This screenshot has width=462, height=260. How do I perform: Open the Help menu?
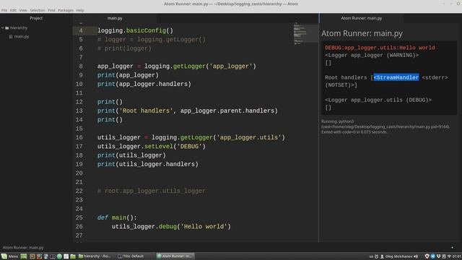80,10
